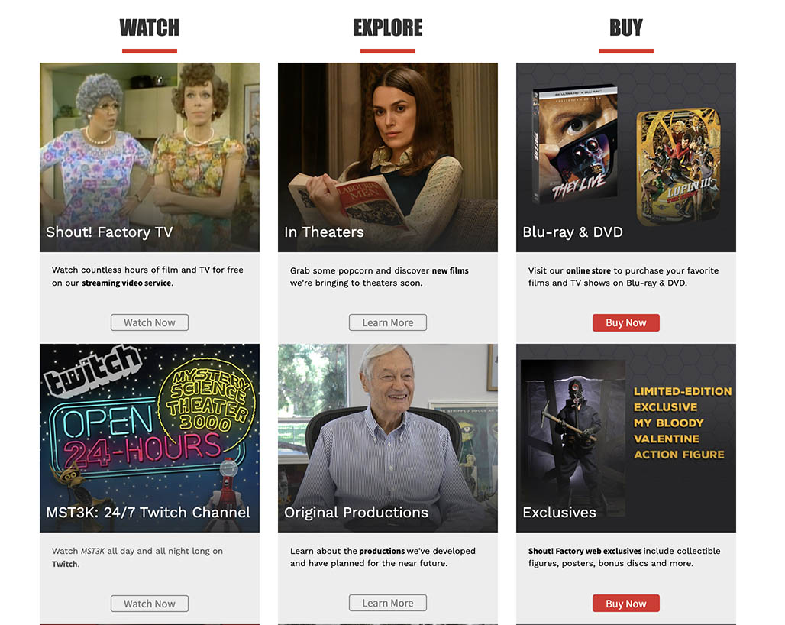
Task: Click Buy Now under Blu-ray & DVD
Action: [x=626, y=322]
